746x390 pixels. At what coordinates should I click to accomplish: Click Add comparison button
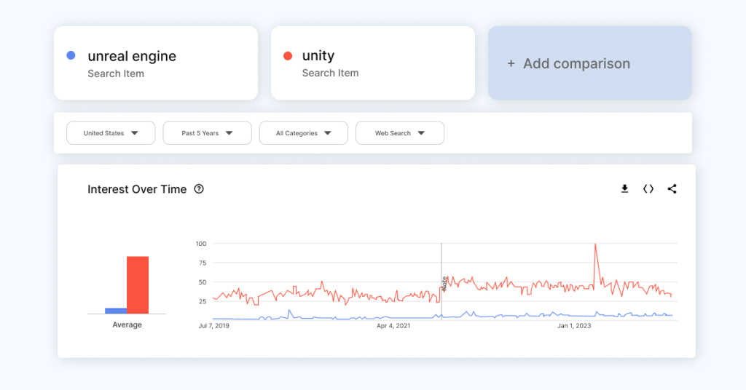point(589,63)
